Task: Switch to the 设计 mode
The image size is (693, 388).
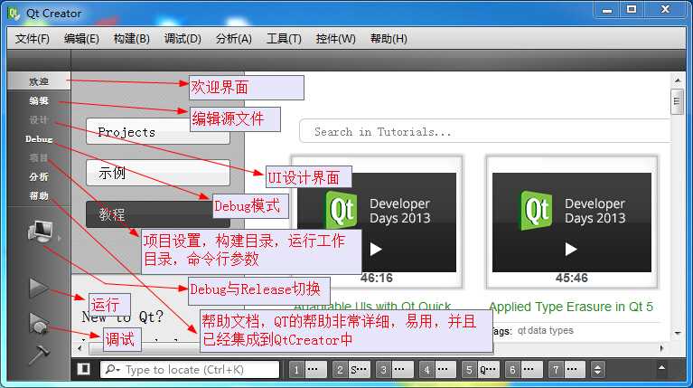Action: 39,120
